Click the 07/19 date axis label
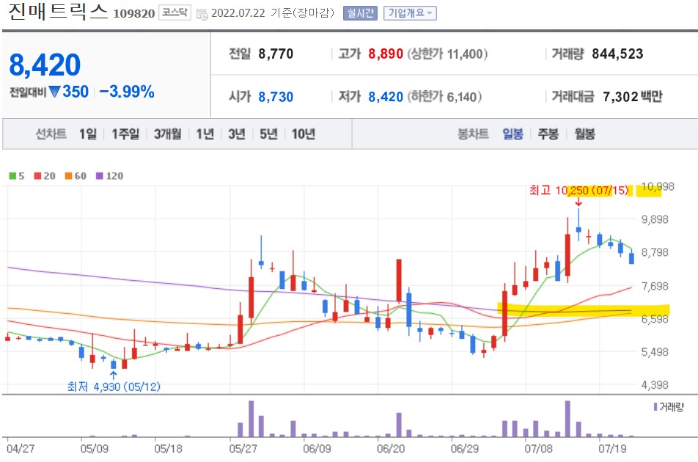Viewport: 698px width, 462px height. (612, 448)
